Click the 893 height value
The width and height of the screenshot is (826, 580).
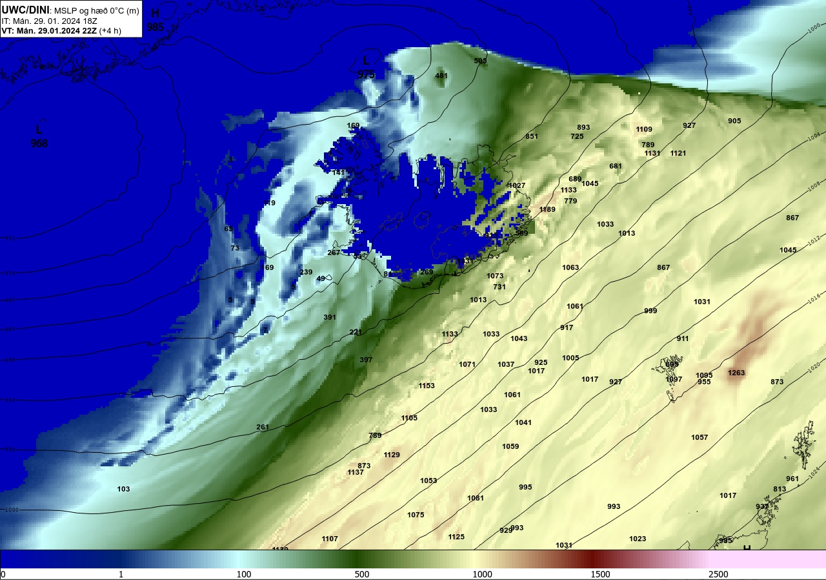[583, 127]
